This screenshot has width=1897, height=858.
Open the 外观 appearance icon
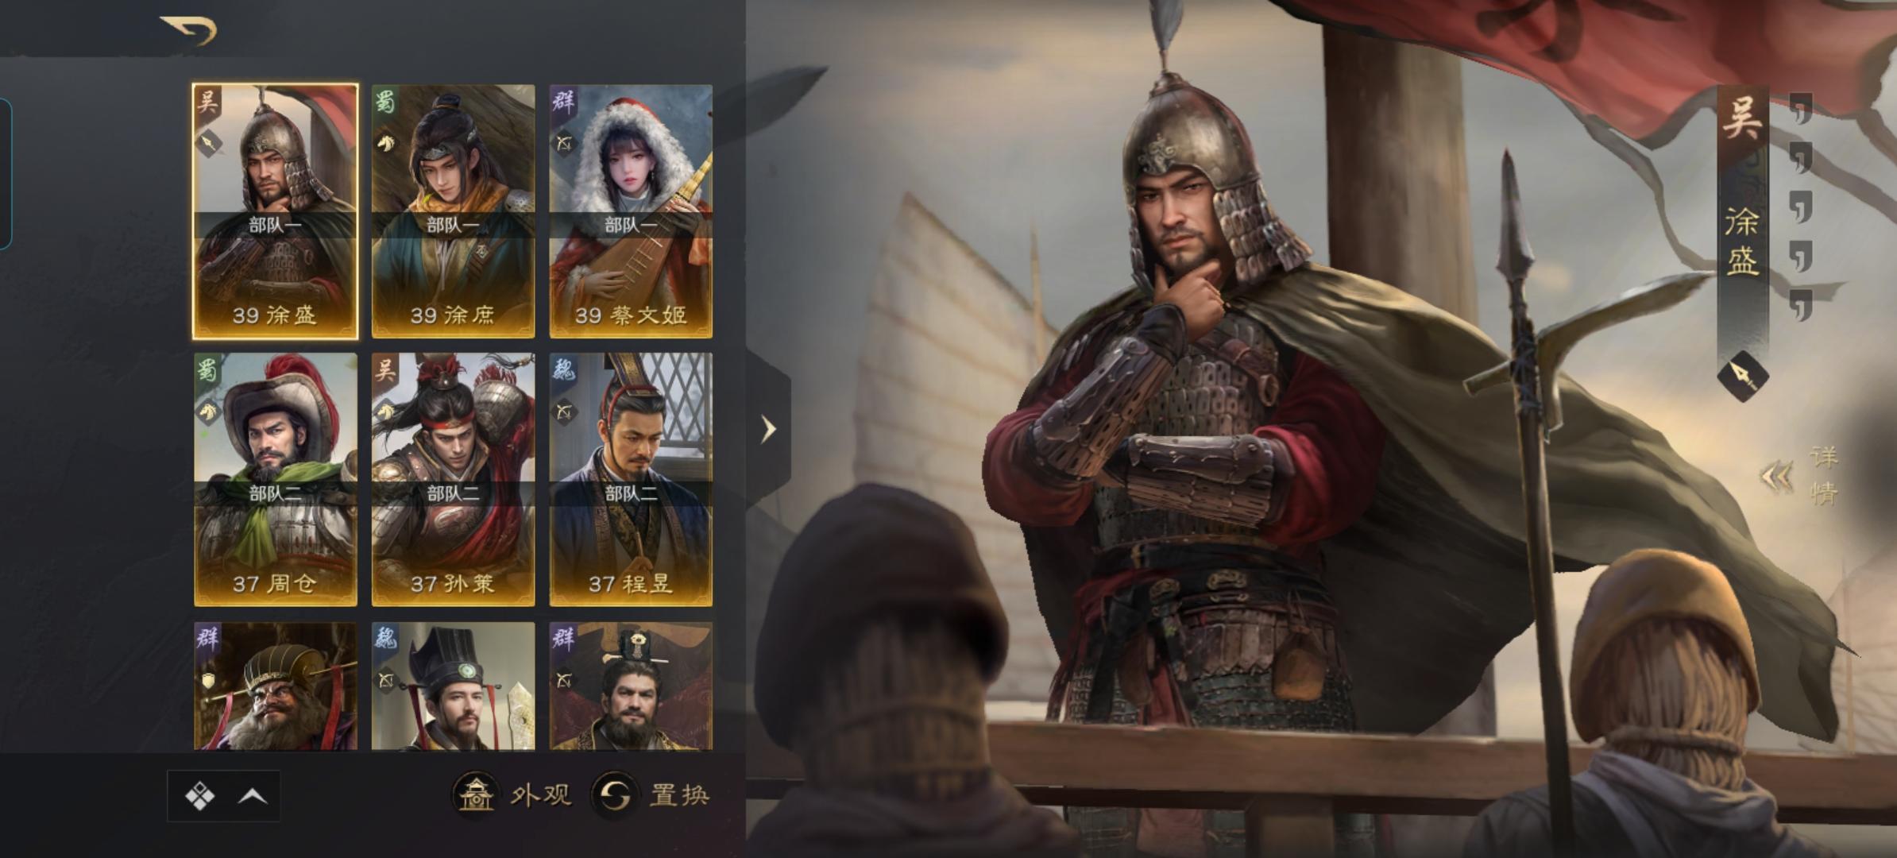click(x=476, y=794)
